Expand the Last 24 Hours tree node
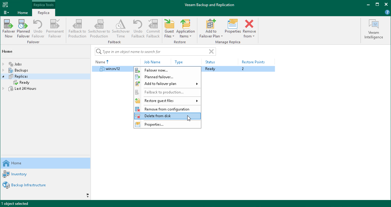Image resolution: width=391 pixels, height=207 pixels. [3, 89]
